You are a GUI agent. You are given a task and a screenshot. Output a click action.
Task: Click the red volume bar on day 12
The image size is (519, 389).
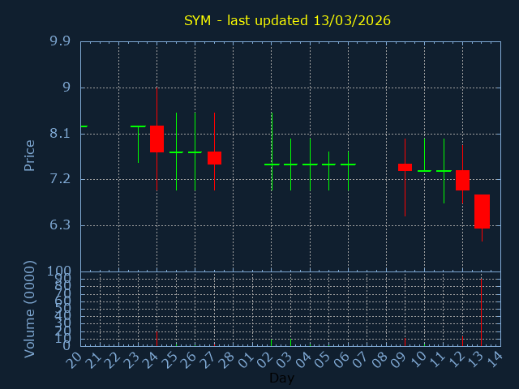462,342
